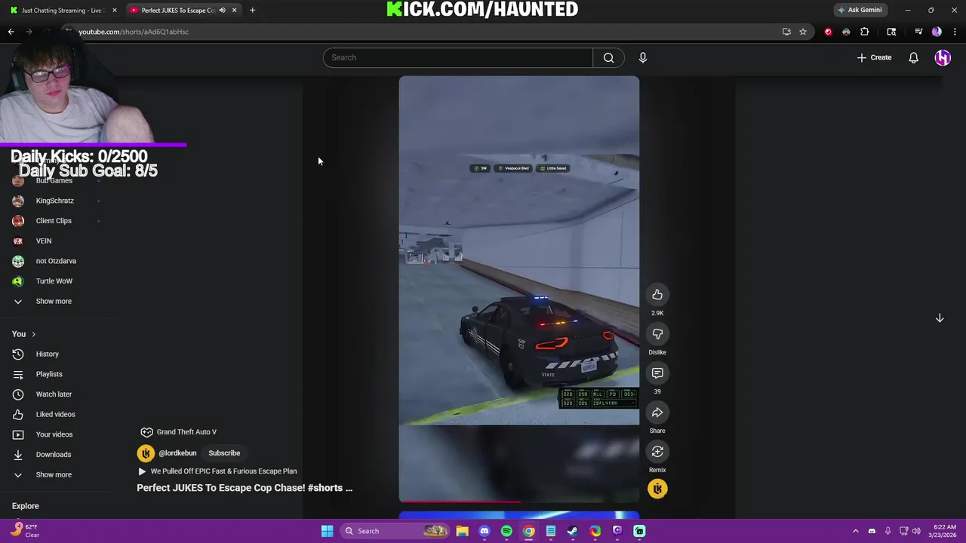The width and height of the screenshot is (966, 543).
Task: Open Client Clips subscription channel
Action: tap(53, 221)
